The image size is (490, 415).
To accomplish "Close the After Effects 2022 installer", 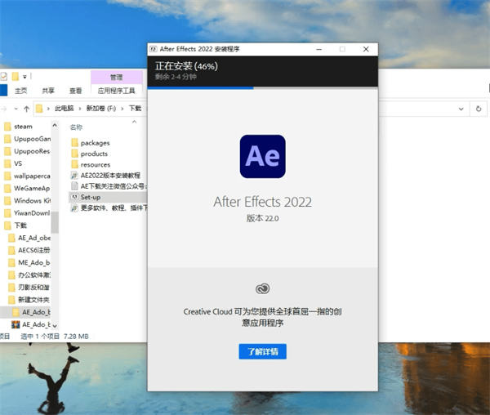I will coord(366,49).
